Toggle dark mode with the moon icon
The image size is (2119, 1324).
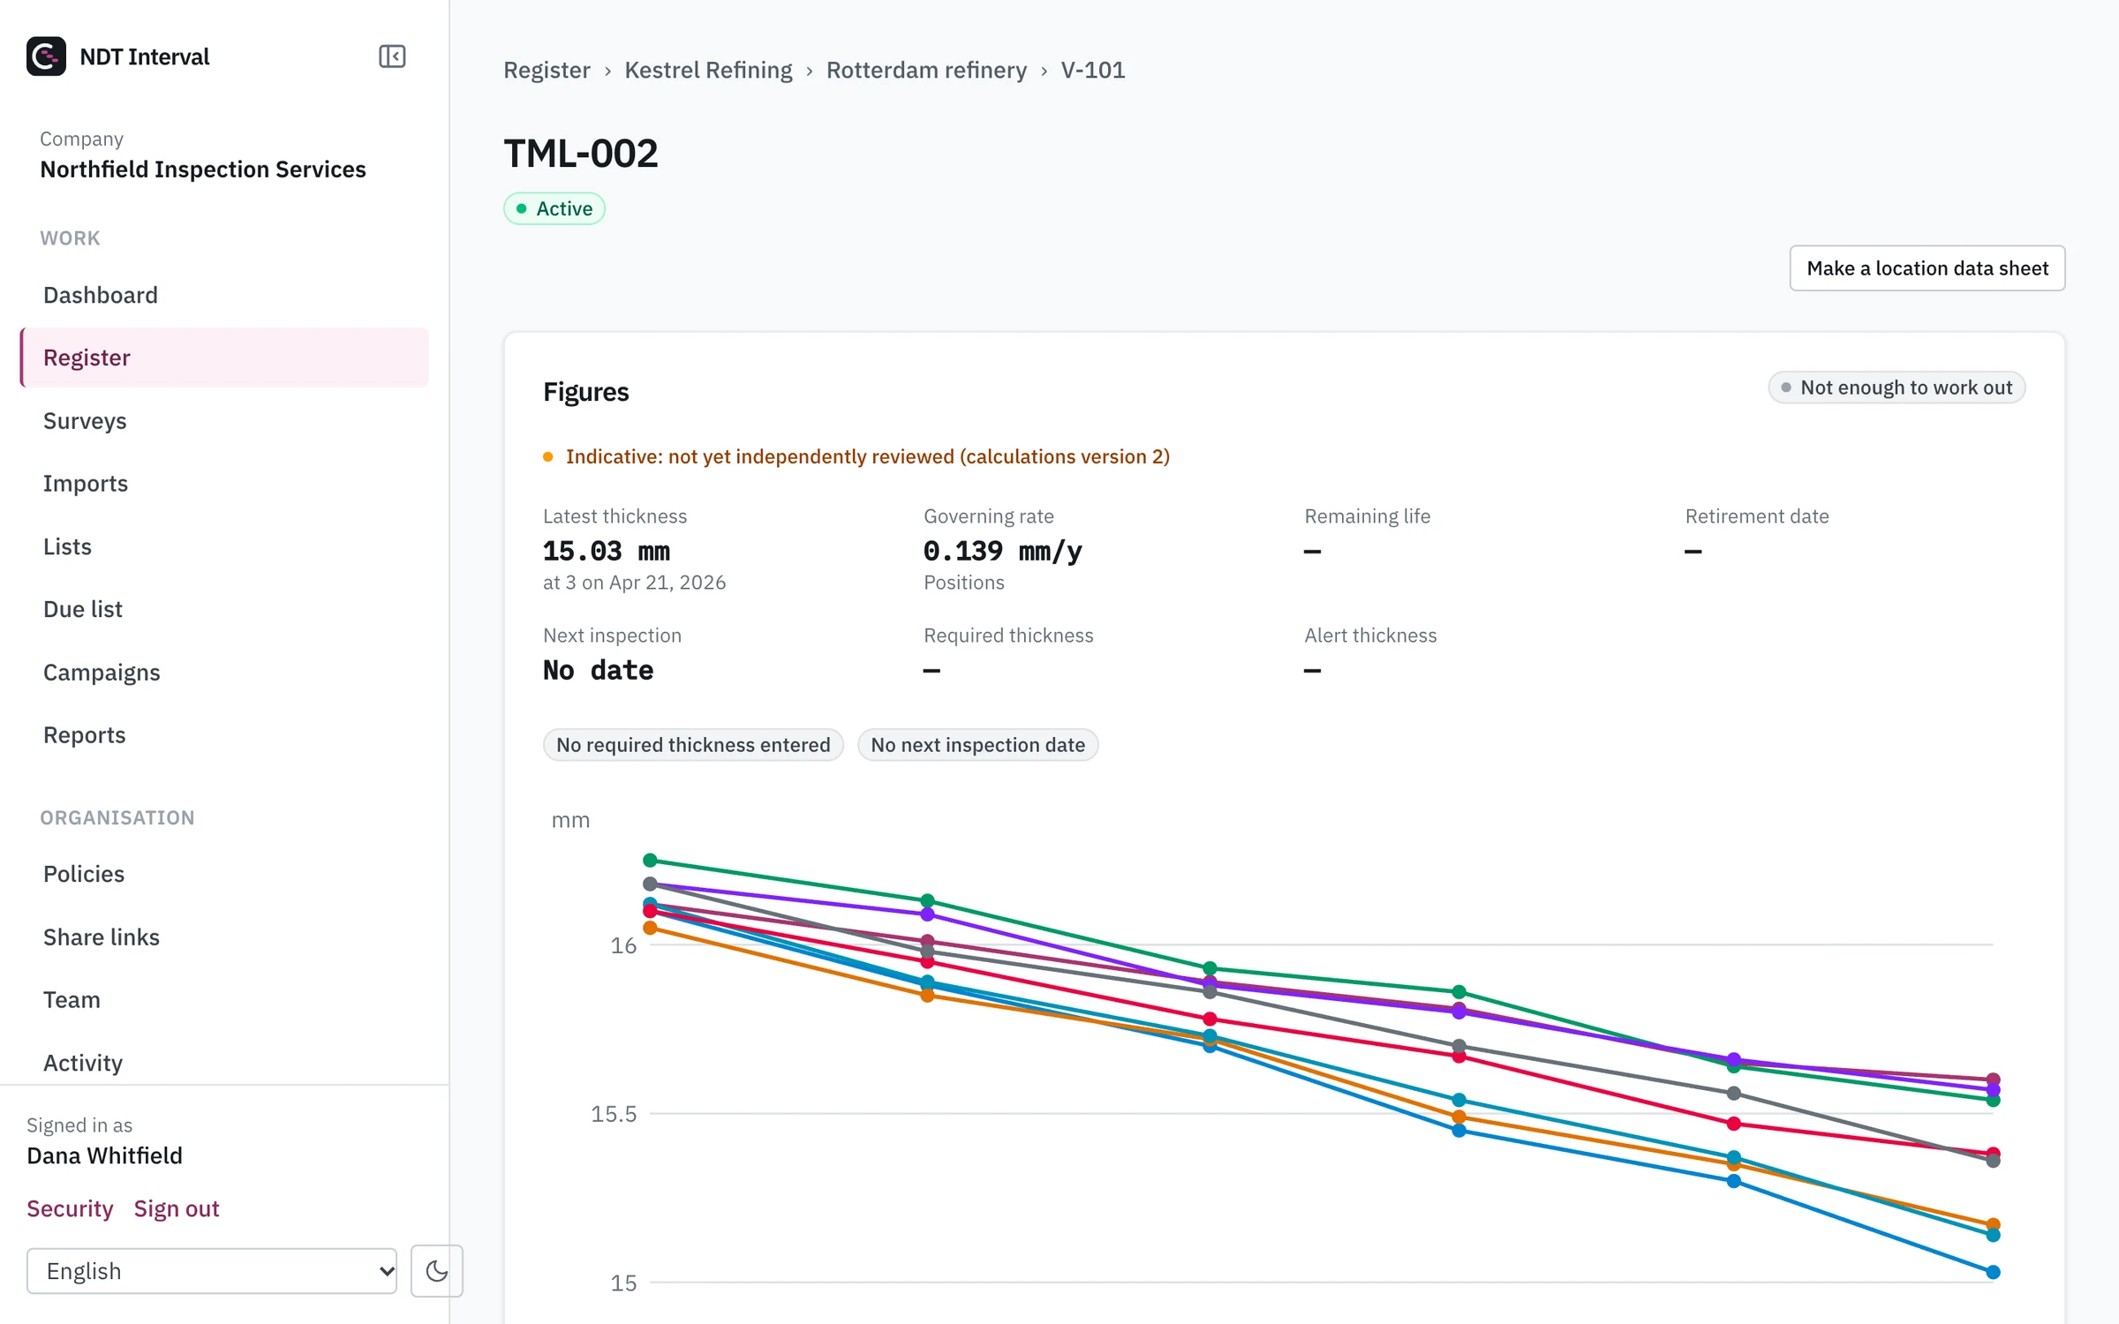[436, 1271]
